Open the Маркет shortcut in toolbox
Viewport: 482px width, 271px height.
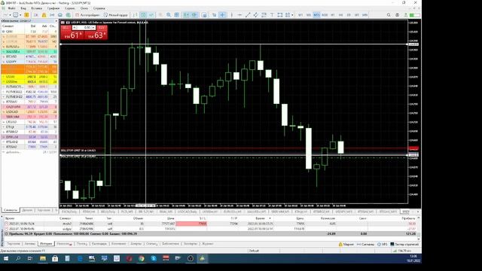click(346, 244)
